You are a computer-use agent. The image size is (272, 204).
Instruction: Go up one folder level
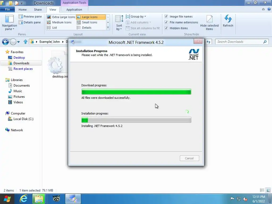coord(25,42)
